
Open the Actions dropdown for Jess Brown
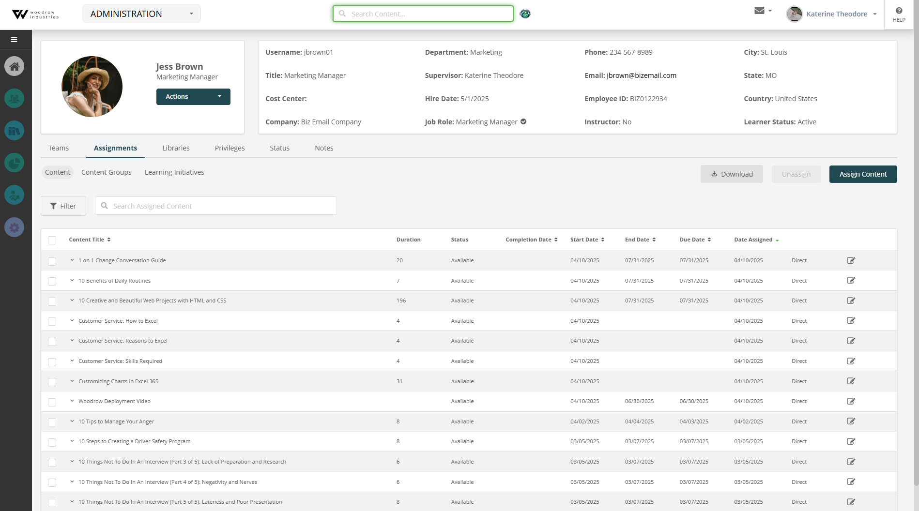tap(193, 96)
